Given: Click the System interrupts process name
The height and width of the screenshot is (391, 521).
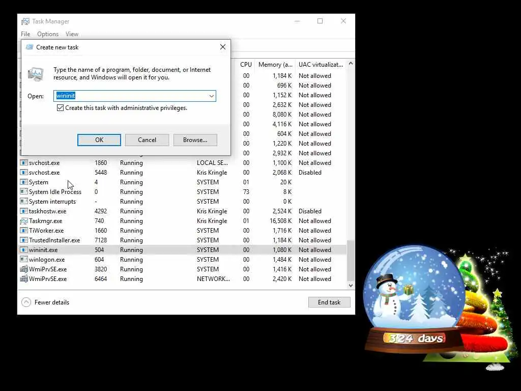Looking at the screenshot, I should pyautogui.click(x=52, y=202).
